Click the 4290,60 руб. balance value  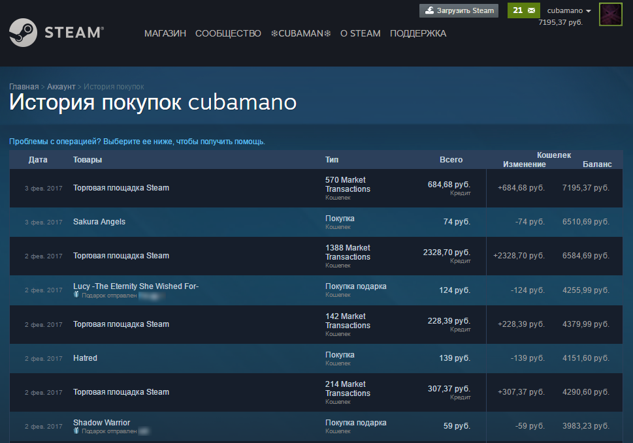pos(586,392)
